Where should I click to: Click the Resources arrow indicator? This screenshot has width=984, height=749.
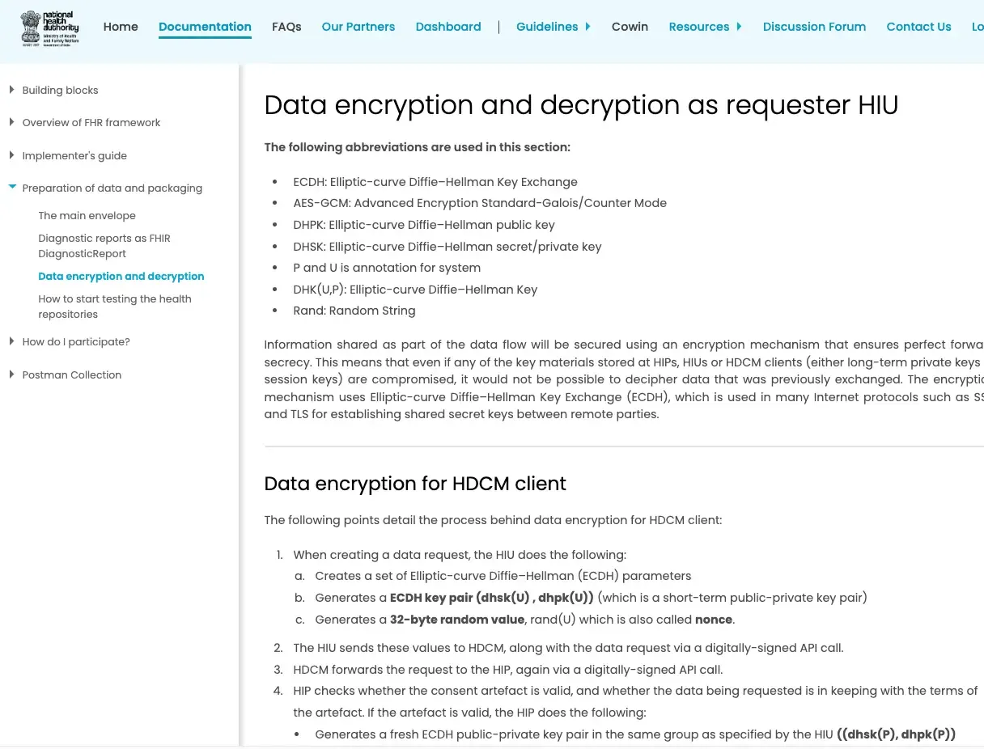(739, 26)
